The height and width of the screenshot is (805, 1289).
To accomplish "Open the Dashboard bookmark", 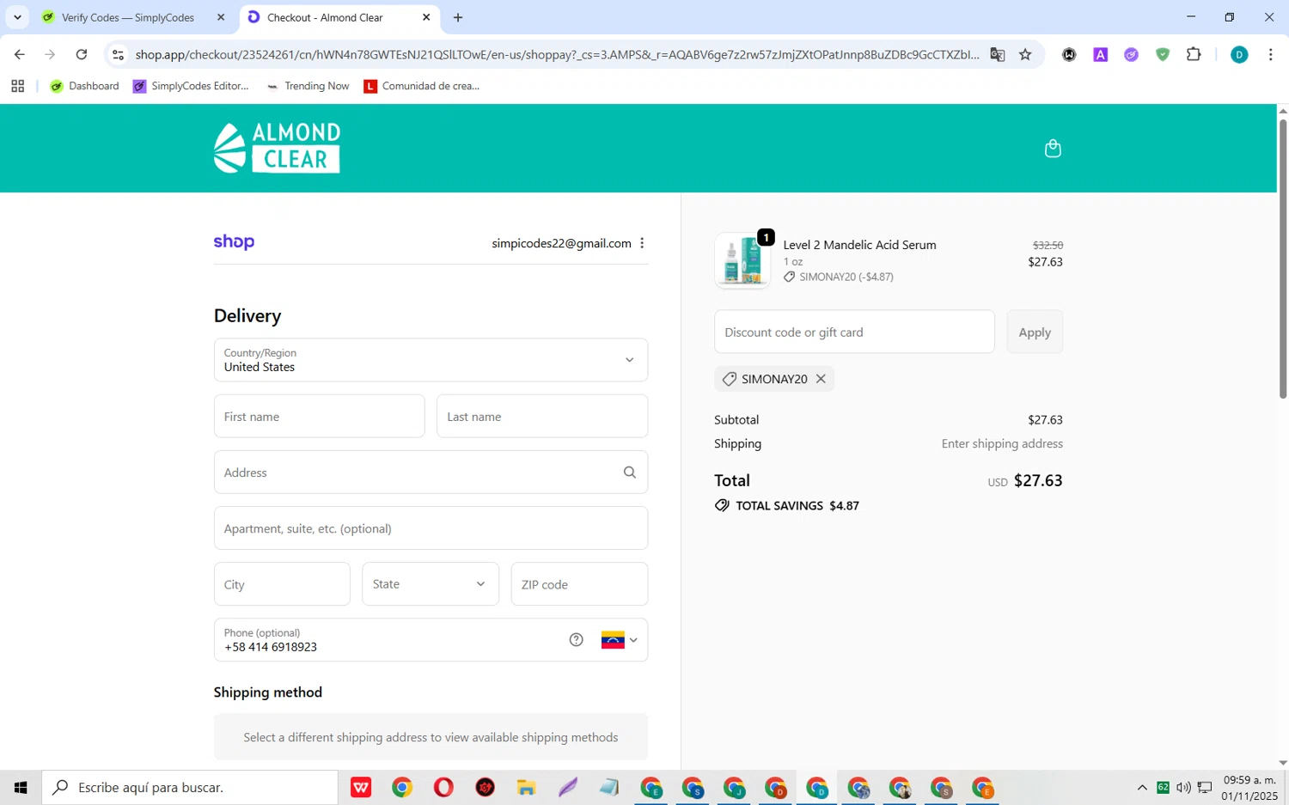I will (84, 86).
